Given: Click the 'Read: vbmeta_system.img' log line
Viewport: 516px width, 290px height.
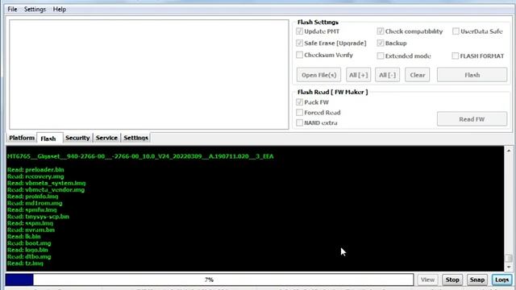Looking at the screenshot, I should (47, 183).
